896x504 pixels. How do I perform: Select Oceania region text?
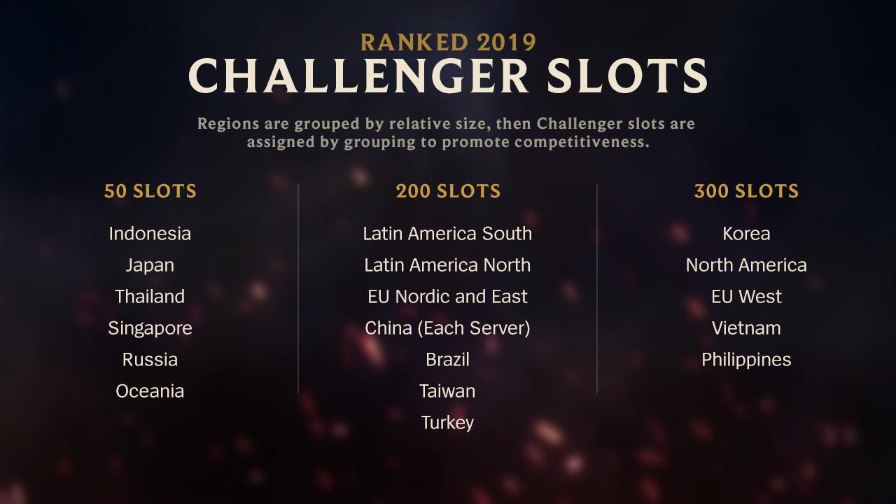150,391
